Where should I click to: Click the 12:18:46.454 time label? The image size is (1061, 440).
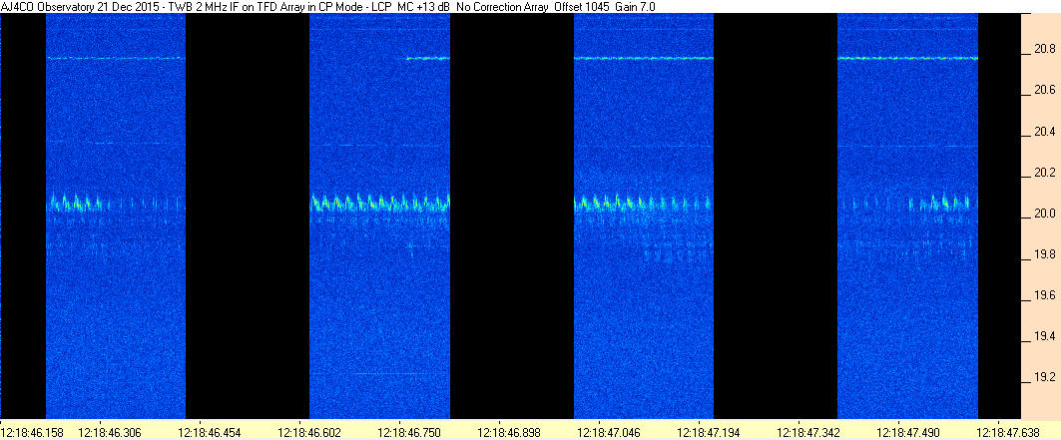[208, 431]
